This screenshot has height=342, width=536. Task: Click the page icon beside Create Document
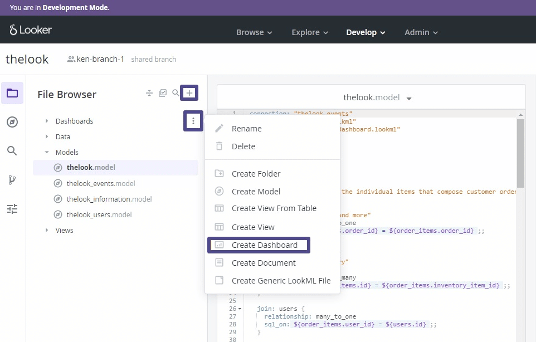(x=219, y=263)
